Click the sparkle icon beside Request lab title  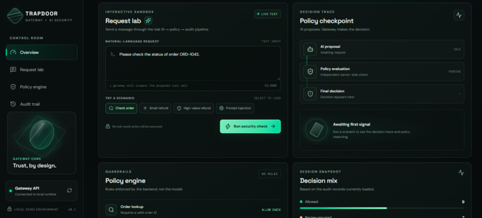(x=148, y=20)
